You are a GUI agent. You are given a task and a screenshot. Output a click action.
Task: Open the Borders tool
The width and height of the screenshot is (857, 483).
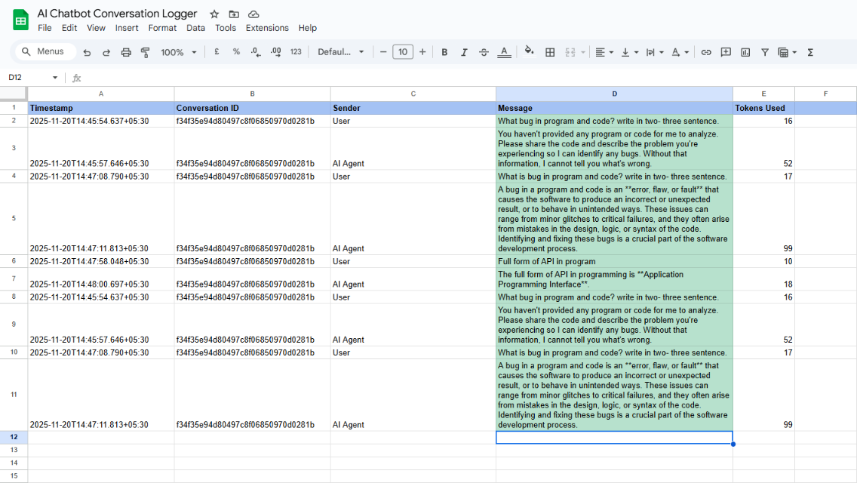click(x=550, y=52)
